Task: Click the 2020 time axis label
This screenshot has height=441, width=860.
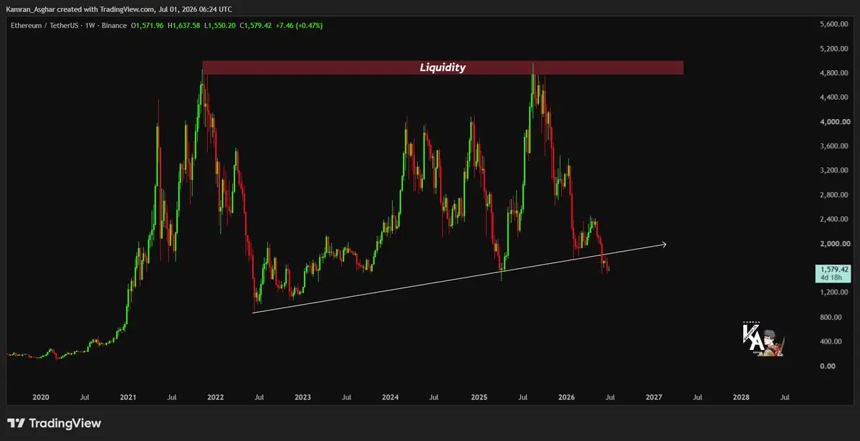Action: click(41, 397)
